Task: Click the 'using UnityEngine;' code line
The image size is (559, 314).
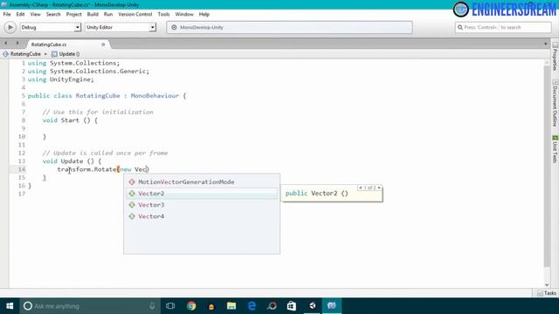Action: (x=60, y=79)
